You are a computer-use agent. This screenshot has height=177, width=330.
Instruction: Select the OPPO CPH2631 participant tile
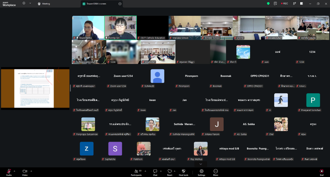[260, 76]
